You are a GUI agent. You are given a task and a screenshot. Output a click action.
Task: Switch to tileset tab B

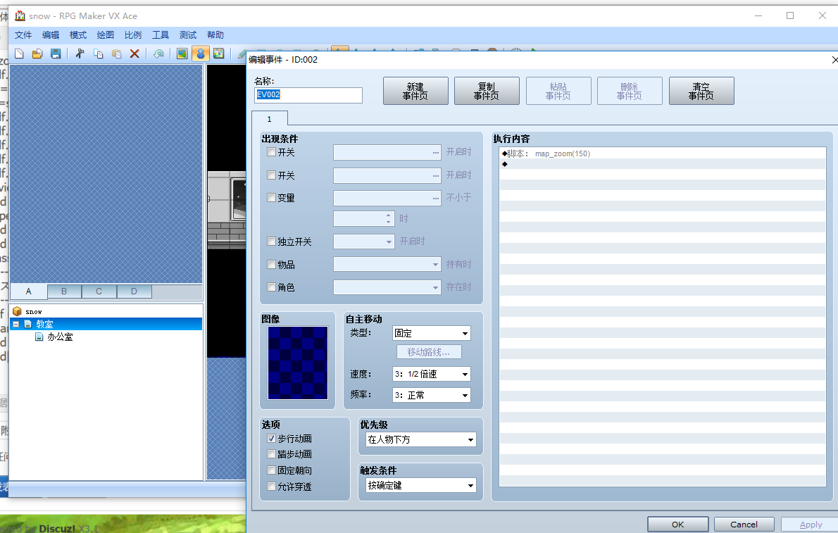64,291
